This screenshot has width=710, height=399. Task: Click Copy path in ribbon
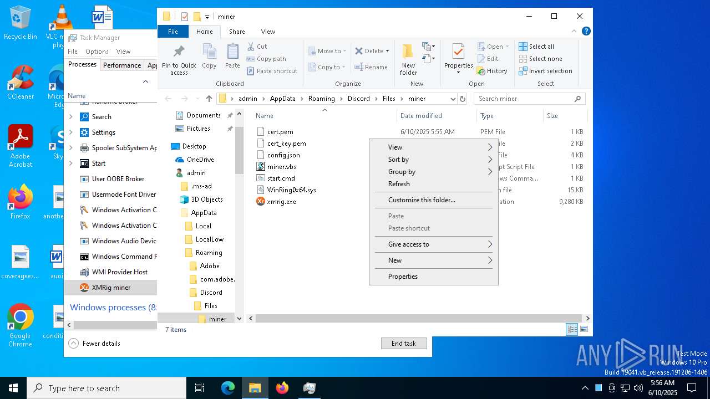[x=267, y=59]
